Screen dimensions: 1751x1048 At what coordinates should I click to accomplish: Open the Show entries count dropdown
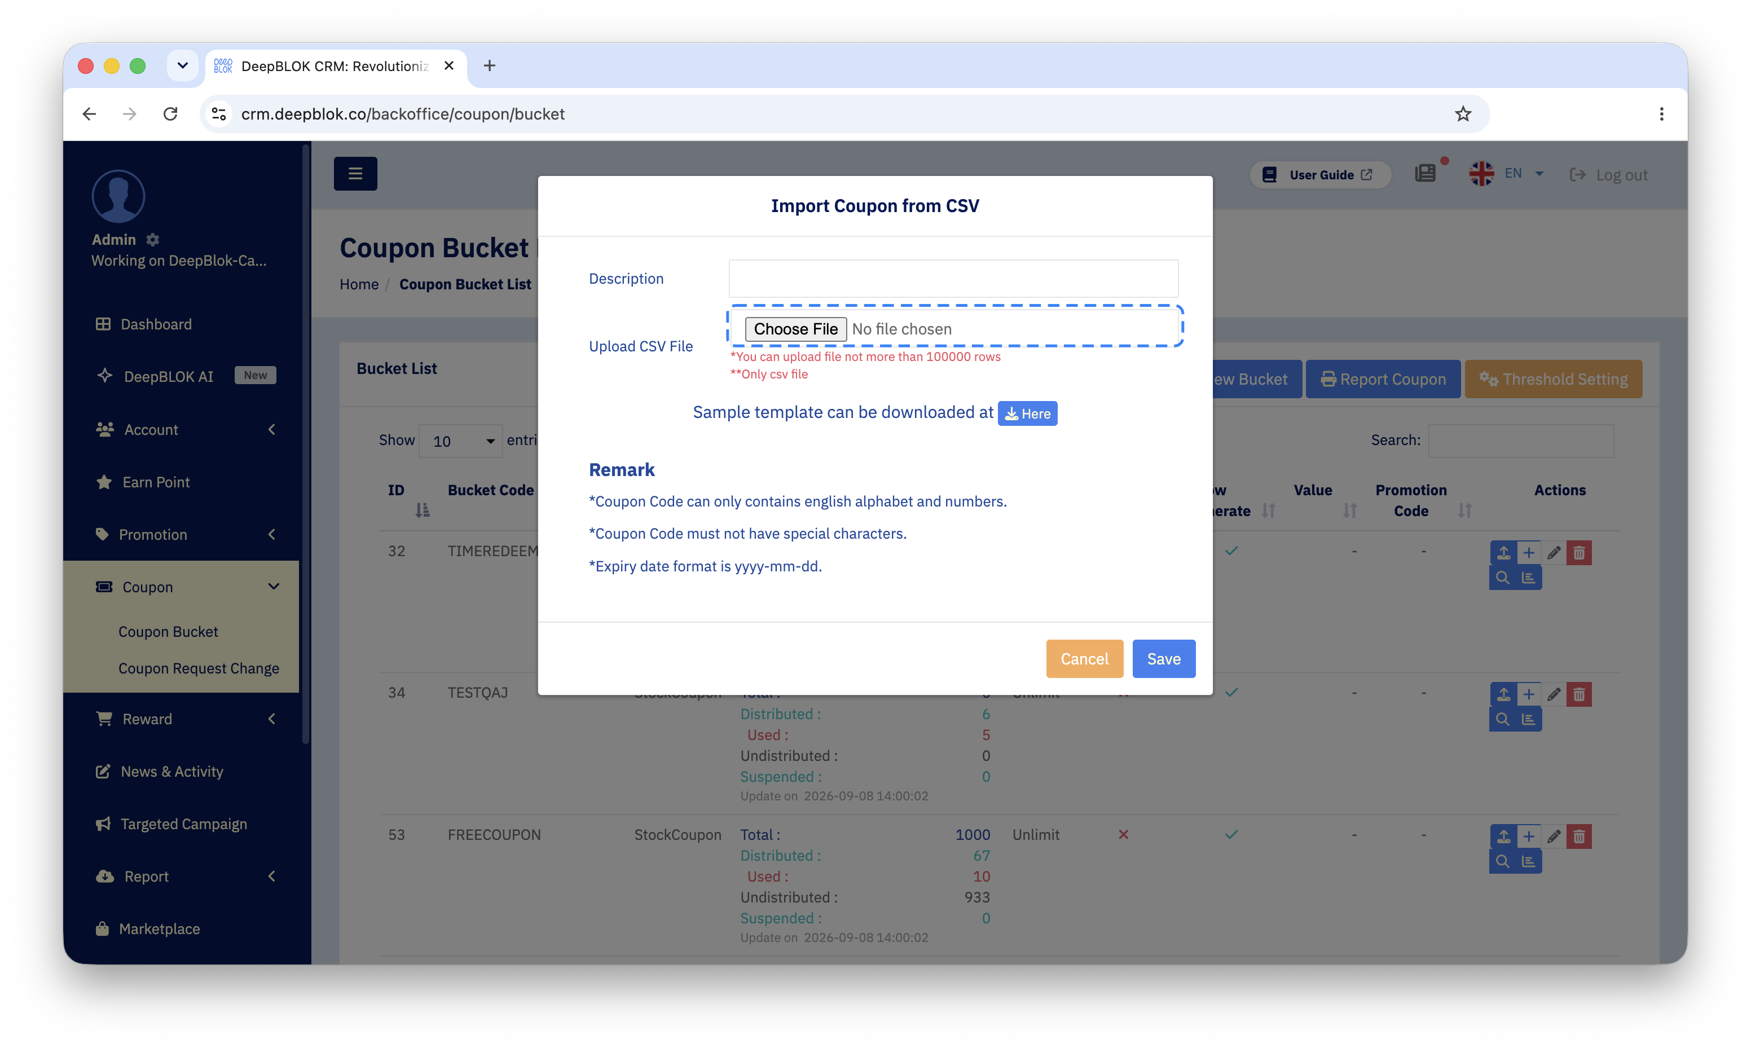[x=460, y=441]
